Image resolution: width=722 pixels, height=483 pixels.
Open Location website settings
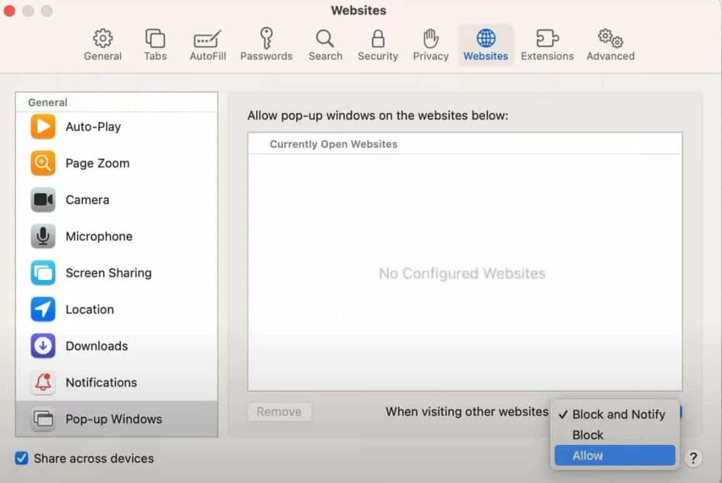pyautogui.click(x=90, y=310)
